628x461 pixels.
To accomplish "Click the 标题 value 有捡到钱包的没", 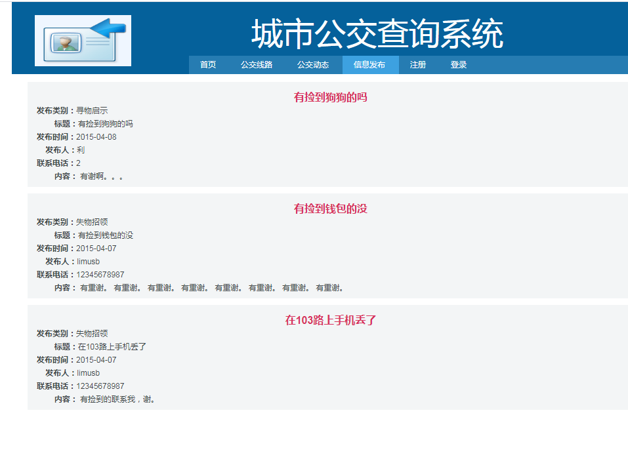I will (106, 235).
